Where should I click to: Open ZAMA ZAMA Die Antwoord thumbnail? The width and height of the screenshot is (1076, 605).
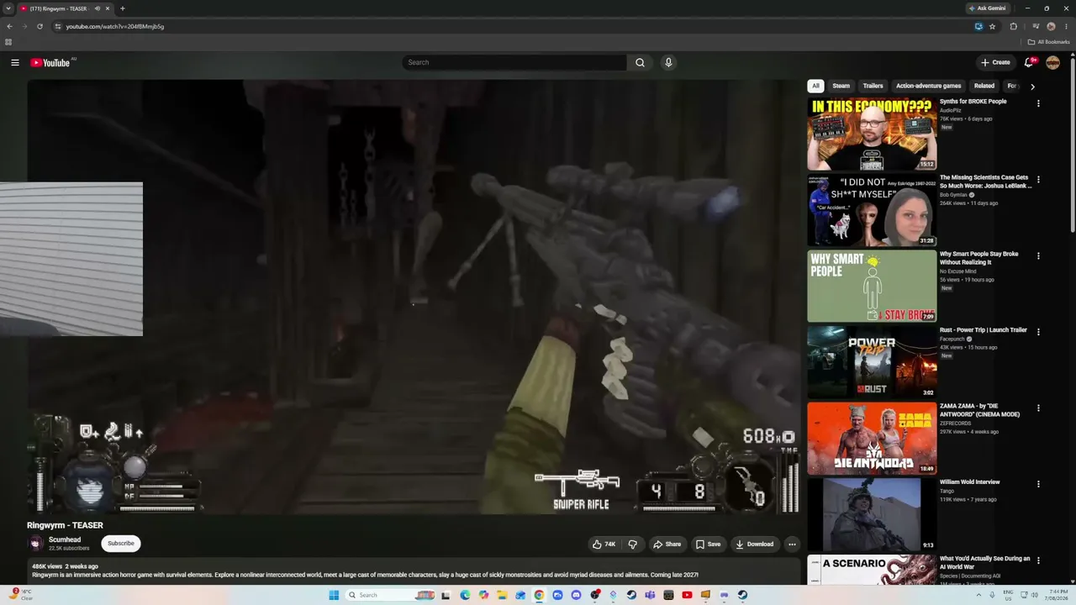click(x=872, y=439)
